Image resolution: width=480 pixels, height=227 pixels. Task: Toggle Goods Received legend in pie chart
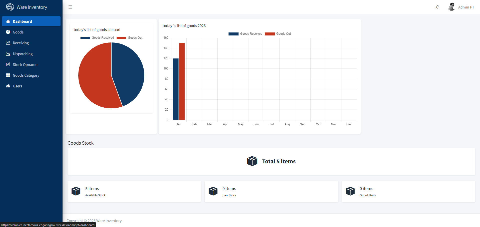click(97, 38)
